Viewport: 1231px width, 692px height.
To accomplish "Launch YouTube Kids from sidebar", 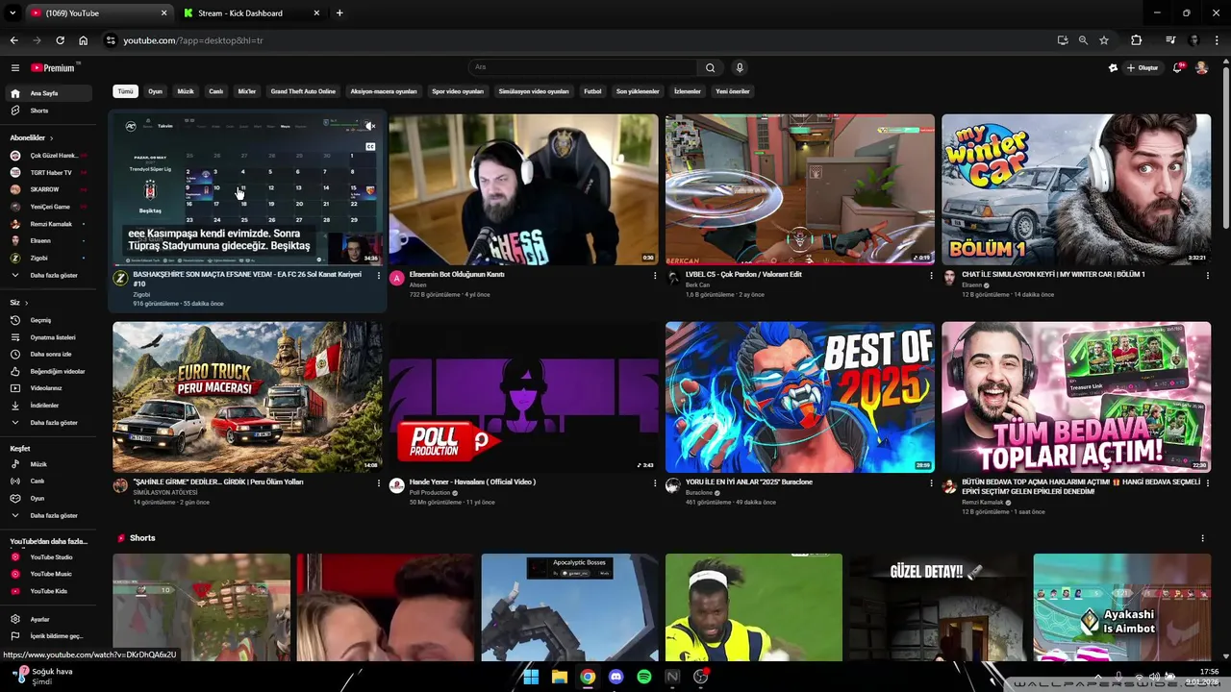I will coord(47,591).
